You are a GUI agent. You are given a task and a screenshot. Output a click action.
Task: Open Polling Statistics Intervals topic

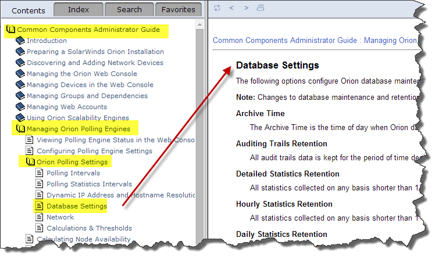[x=90, y=184]
